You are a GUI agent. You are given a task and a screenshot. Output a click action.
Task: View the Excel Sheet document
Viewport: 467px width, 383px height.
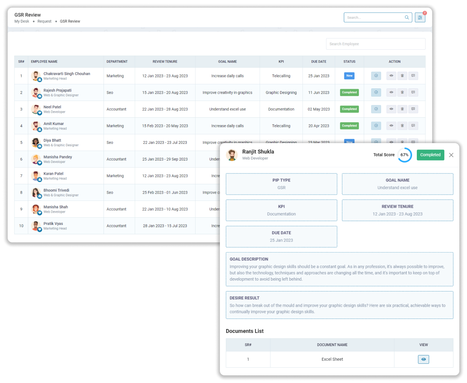pos(423,359)
